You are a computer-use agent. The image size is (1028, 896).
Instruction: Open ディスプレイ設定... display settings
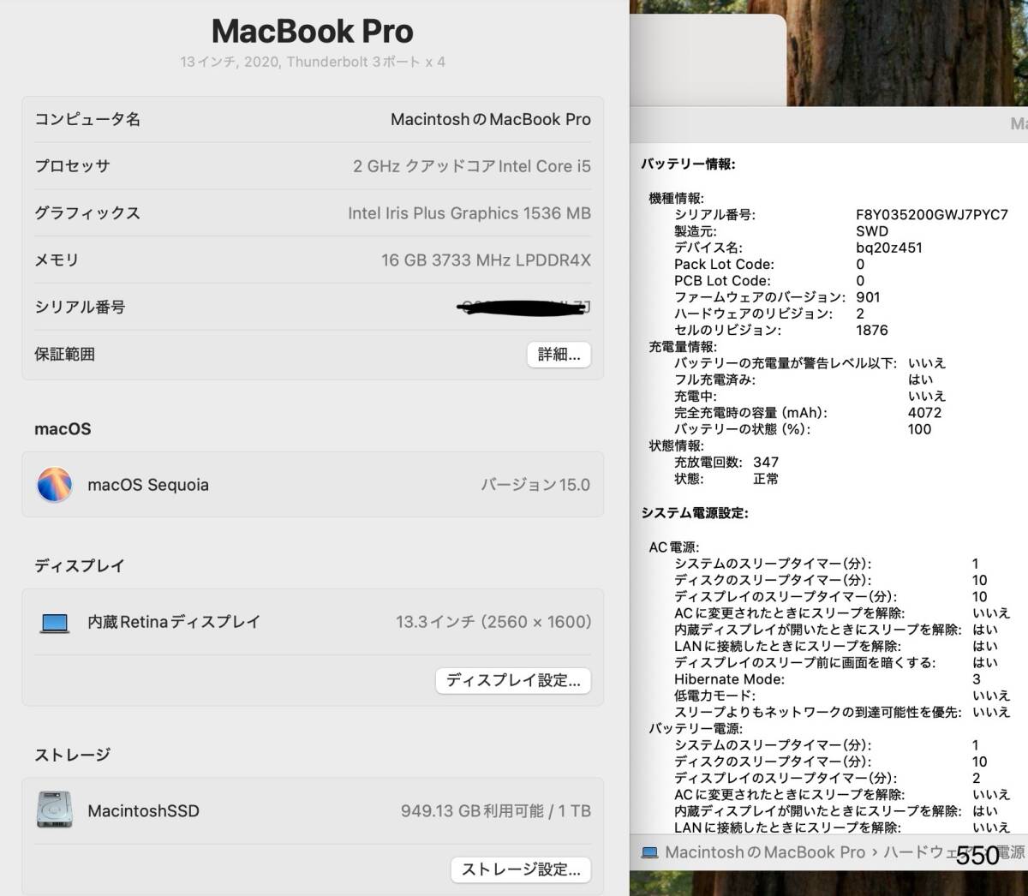pos(513,681)
